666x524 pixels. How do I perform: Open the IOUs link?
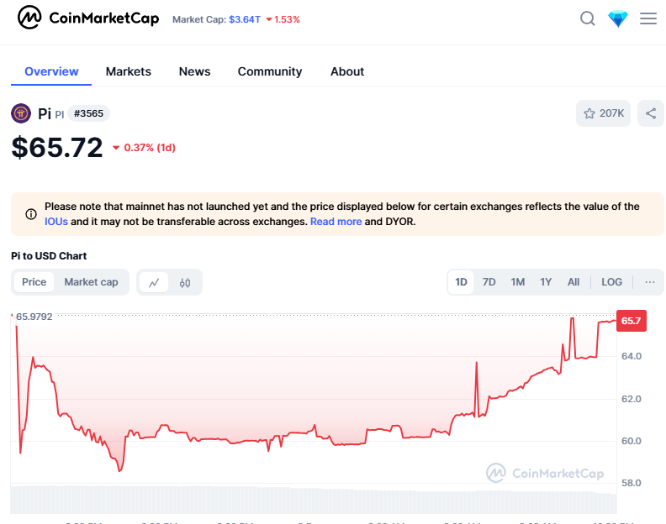pyautogui.click(x=56, y=222)
